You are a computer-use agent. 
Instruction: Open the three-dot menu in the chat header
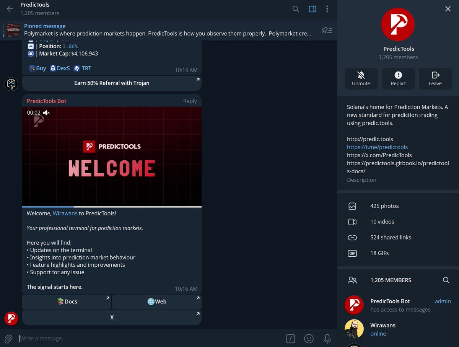[x=327, y=9]
